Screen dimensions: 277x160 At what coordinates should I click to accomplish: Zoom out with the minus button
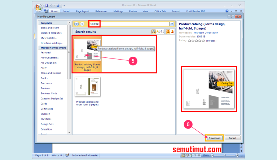[212, 155]
